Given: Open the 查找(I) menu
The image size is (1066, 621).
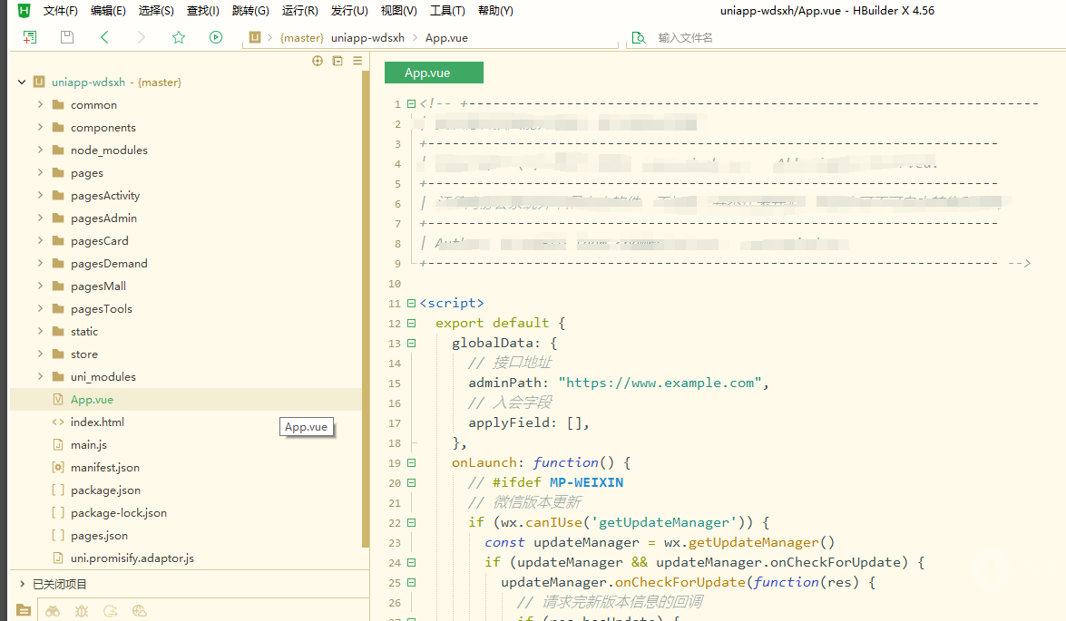Looking at the screenshot, I should [202, 11].
